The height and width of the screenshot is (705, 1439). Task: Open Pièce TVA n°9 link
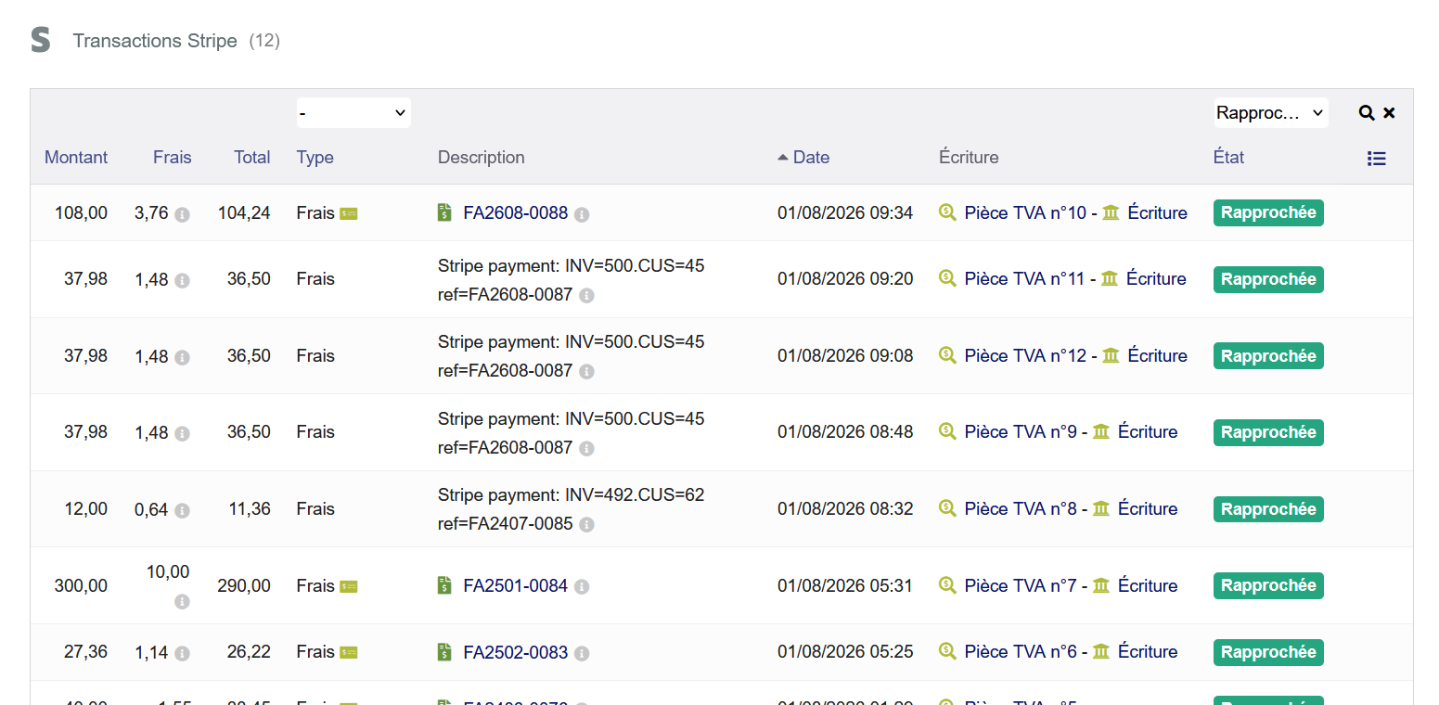pyautogui.click(x=1021, y=431)
